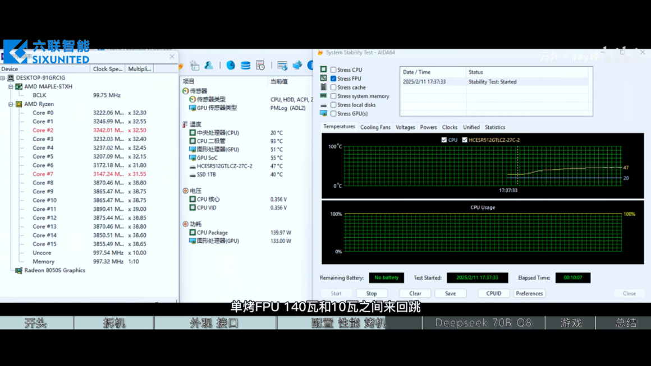Select the 'Stability Test: Started' log row
This screenshot has height=366, width=651.
tap(494, 82)
